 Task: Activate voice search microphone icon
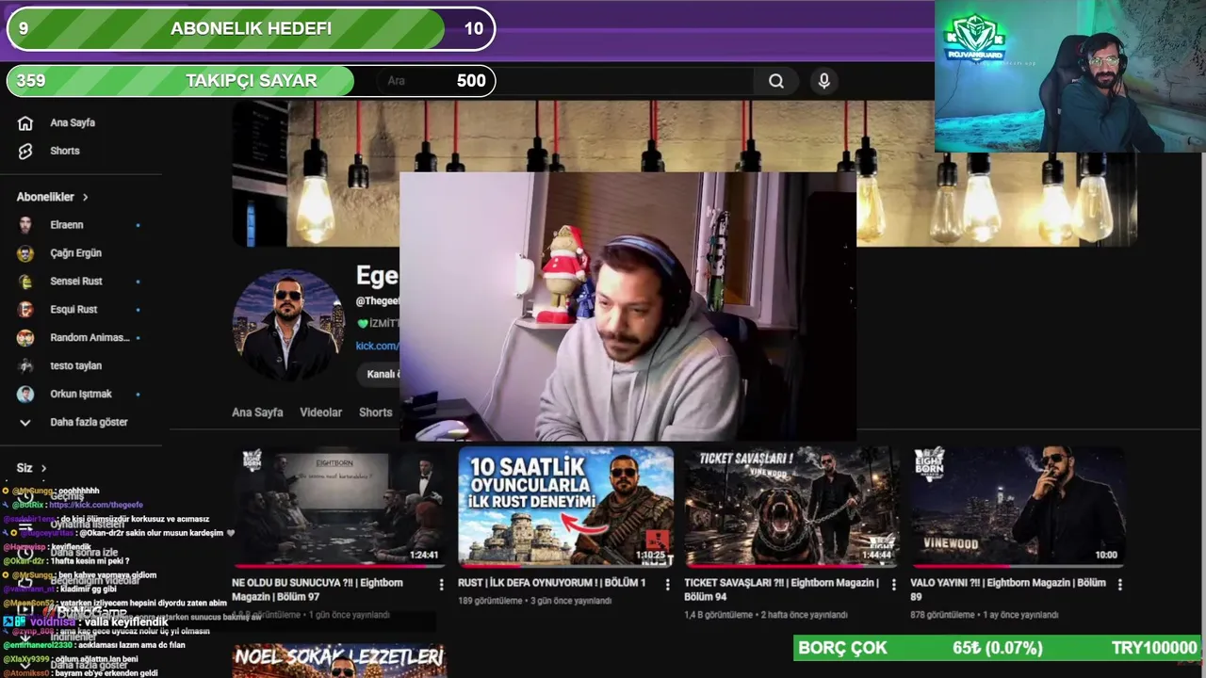pyautogui.click(x=824, y=81)
